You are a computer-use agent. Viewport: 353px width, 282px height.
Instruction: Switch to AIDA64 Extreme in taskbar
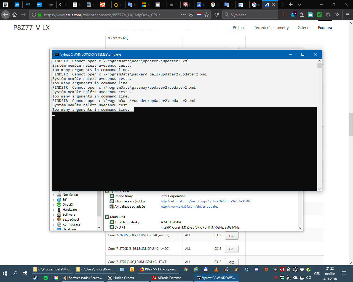[167, 278]
